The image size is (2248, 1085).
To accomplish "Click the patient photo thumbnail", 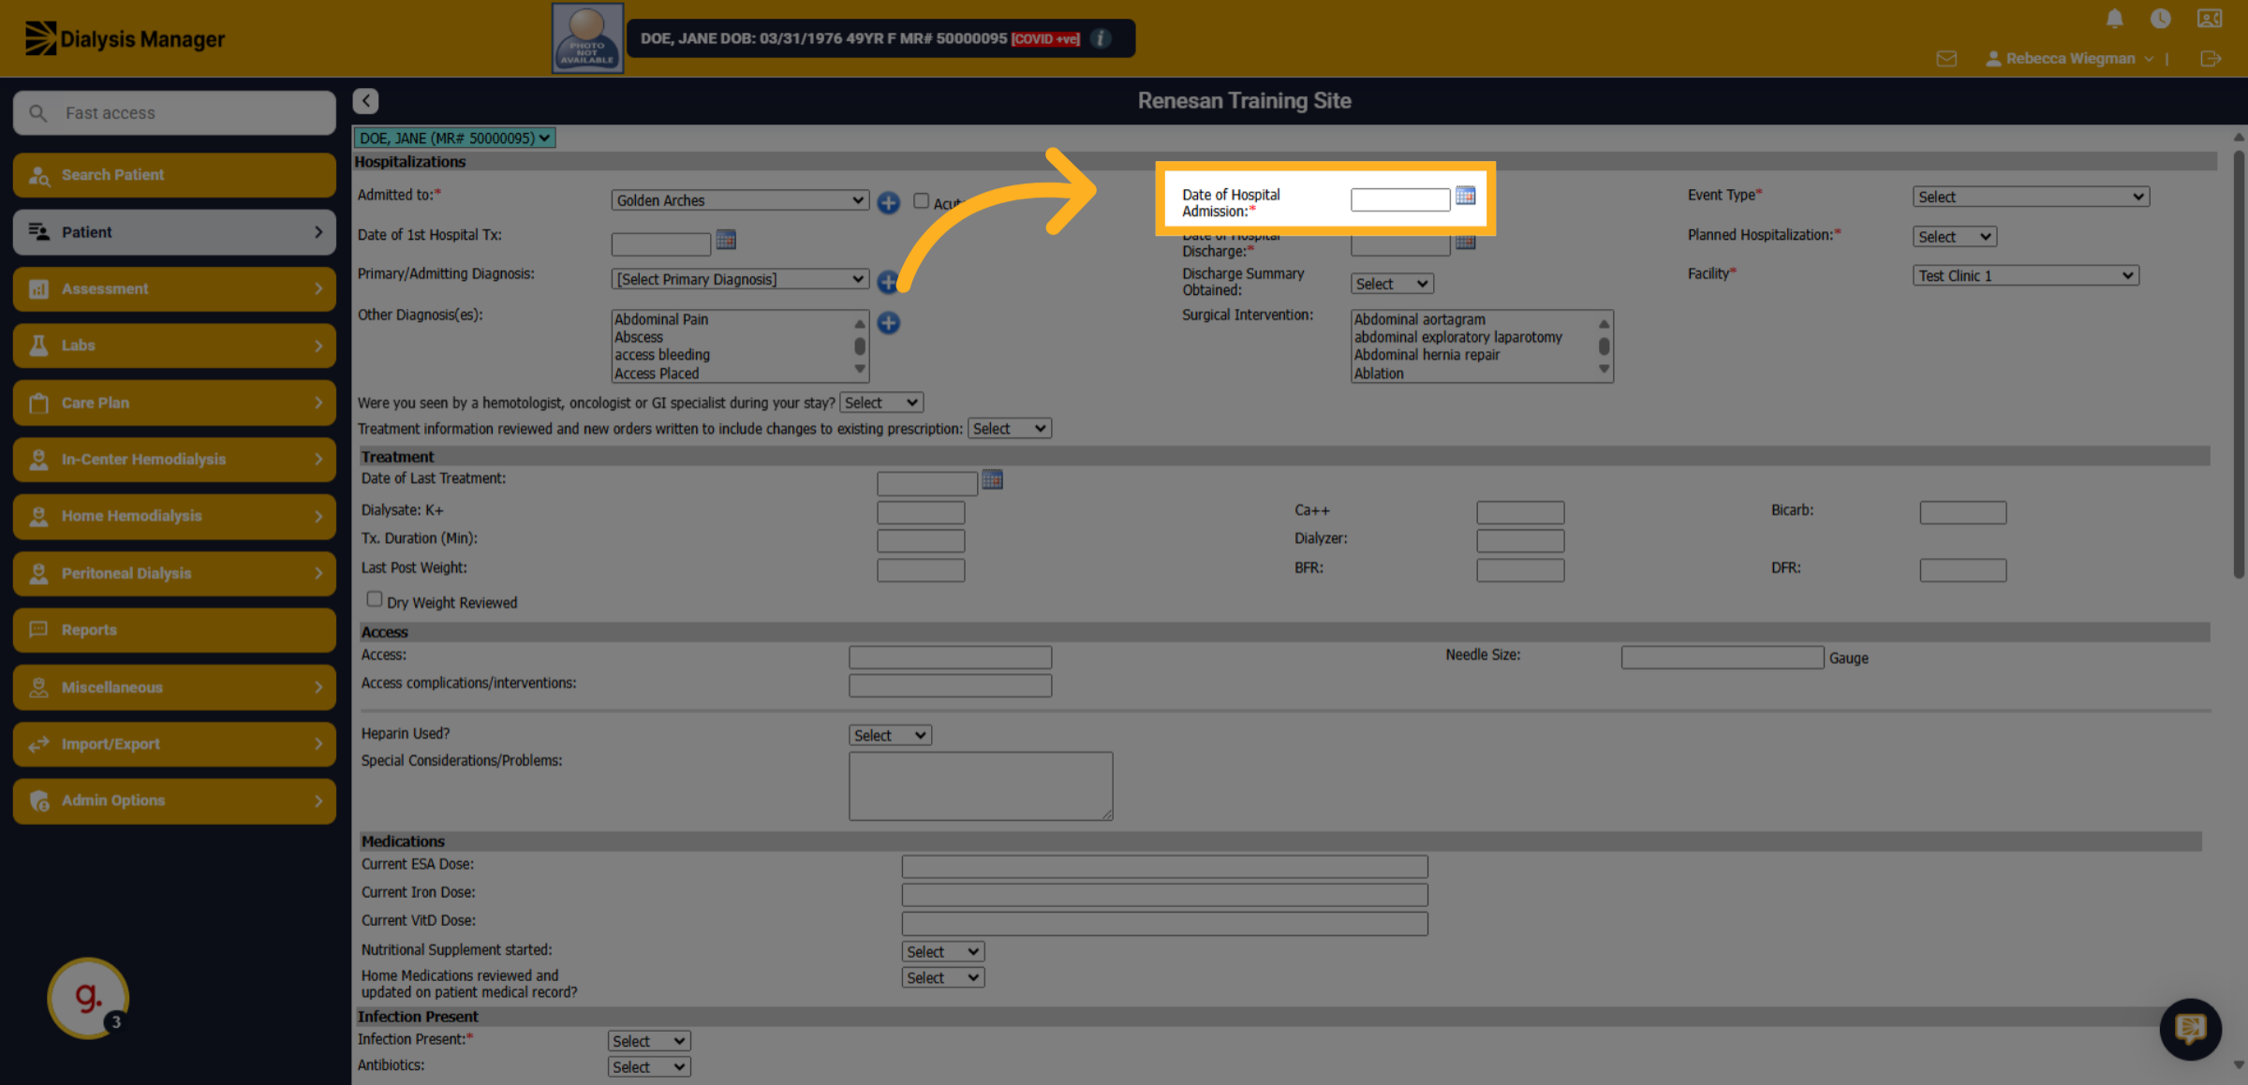I will [x=587, y=38].
